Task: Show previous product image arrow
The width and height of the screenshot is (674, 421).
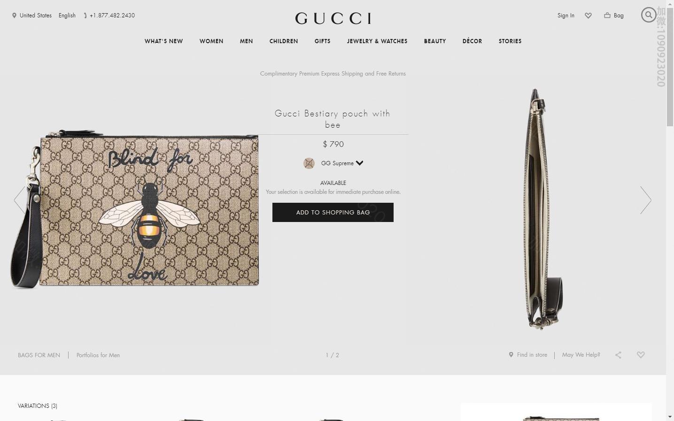Action: 19,200
